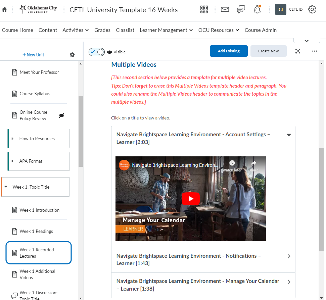Open the more options ellipsis menu
Viewport: 326px width, 300px height.
[x=314, y=51]
